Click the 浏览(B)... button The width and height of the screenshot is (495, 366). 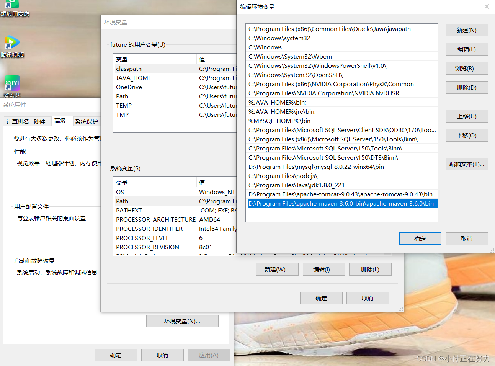click(x=466, y=69)
